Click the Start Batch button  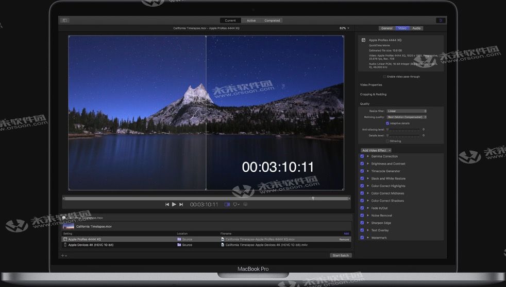point(341,255)
